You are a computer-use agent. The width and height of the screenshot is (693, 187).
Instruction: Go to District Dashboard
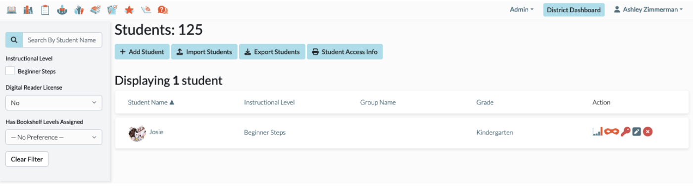click(x=574, y=10)
